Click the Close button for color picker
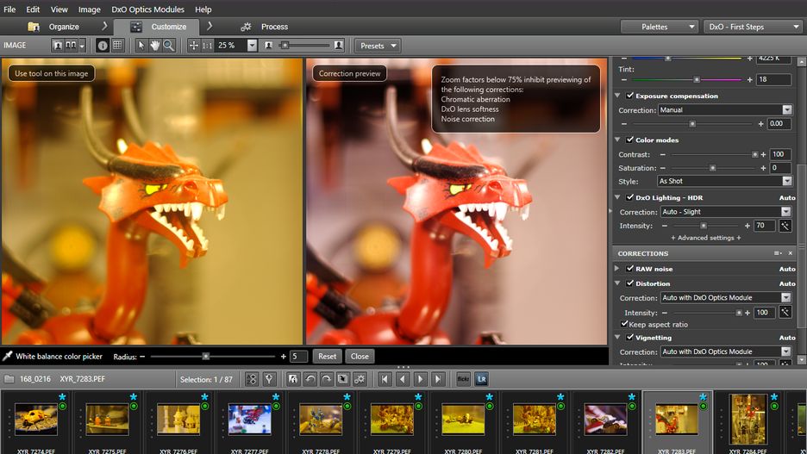 [360, 356]
